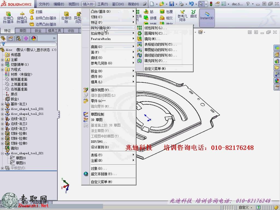The image size is (280, 210).
Task: Click the Print icon in toolbar
Action: pos(182,4)
